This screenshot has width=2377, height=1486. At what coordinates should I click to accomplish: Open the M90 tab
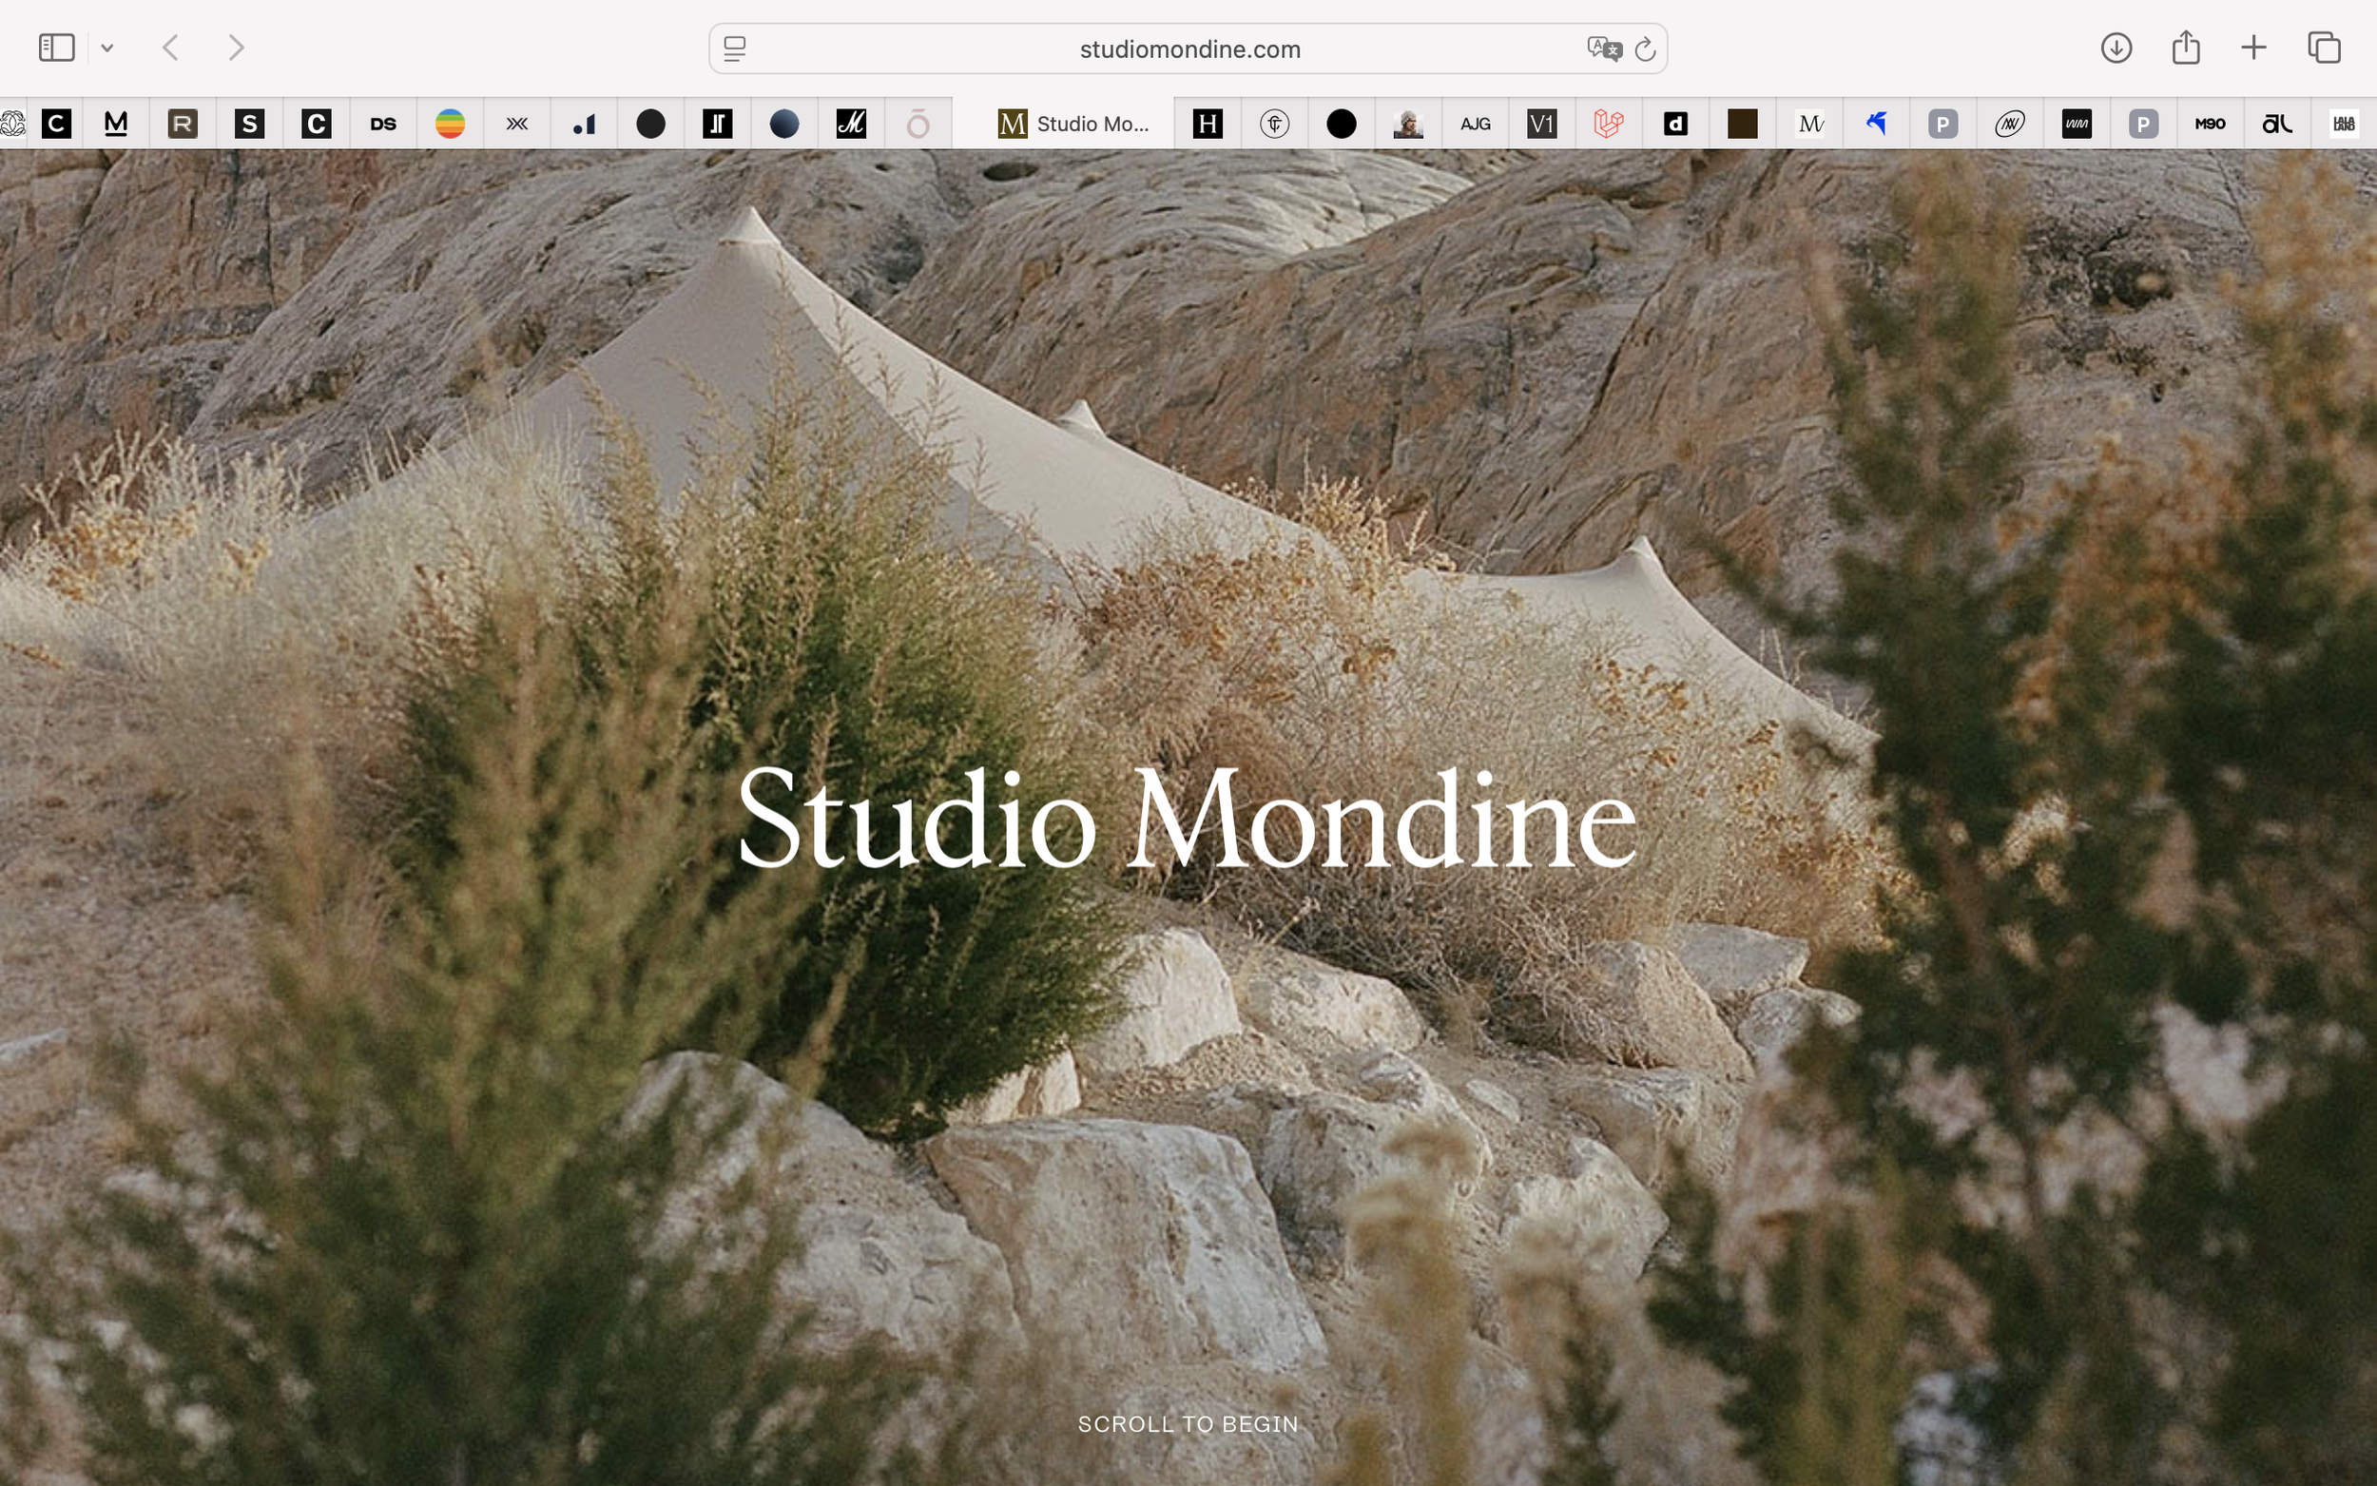pos(2210,124)
